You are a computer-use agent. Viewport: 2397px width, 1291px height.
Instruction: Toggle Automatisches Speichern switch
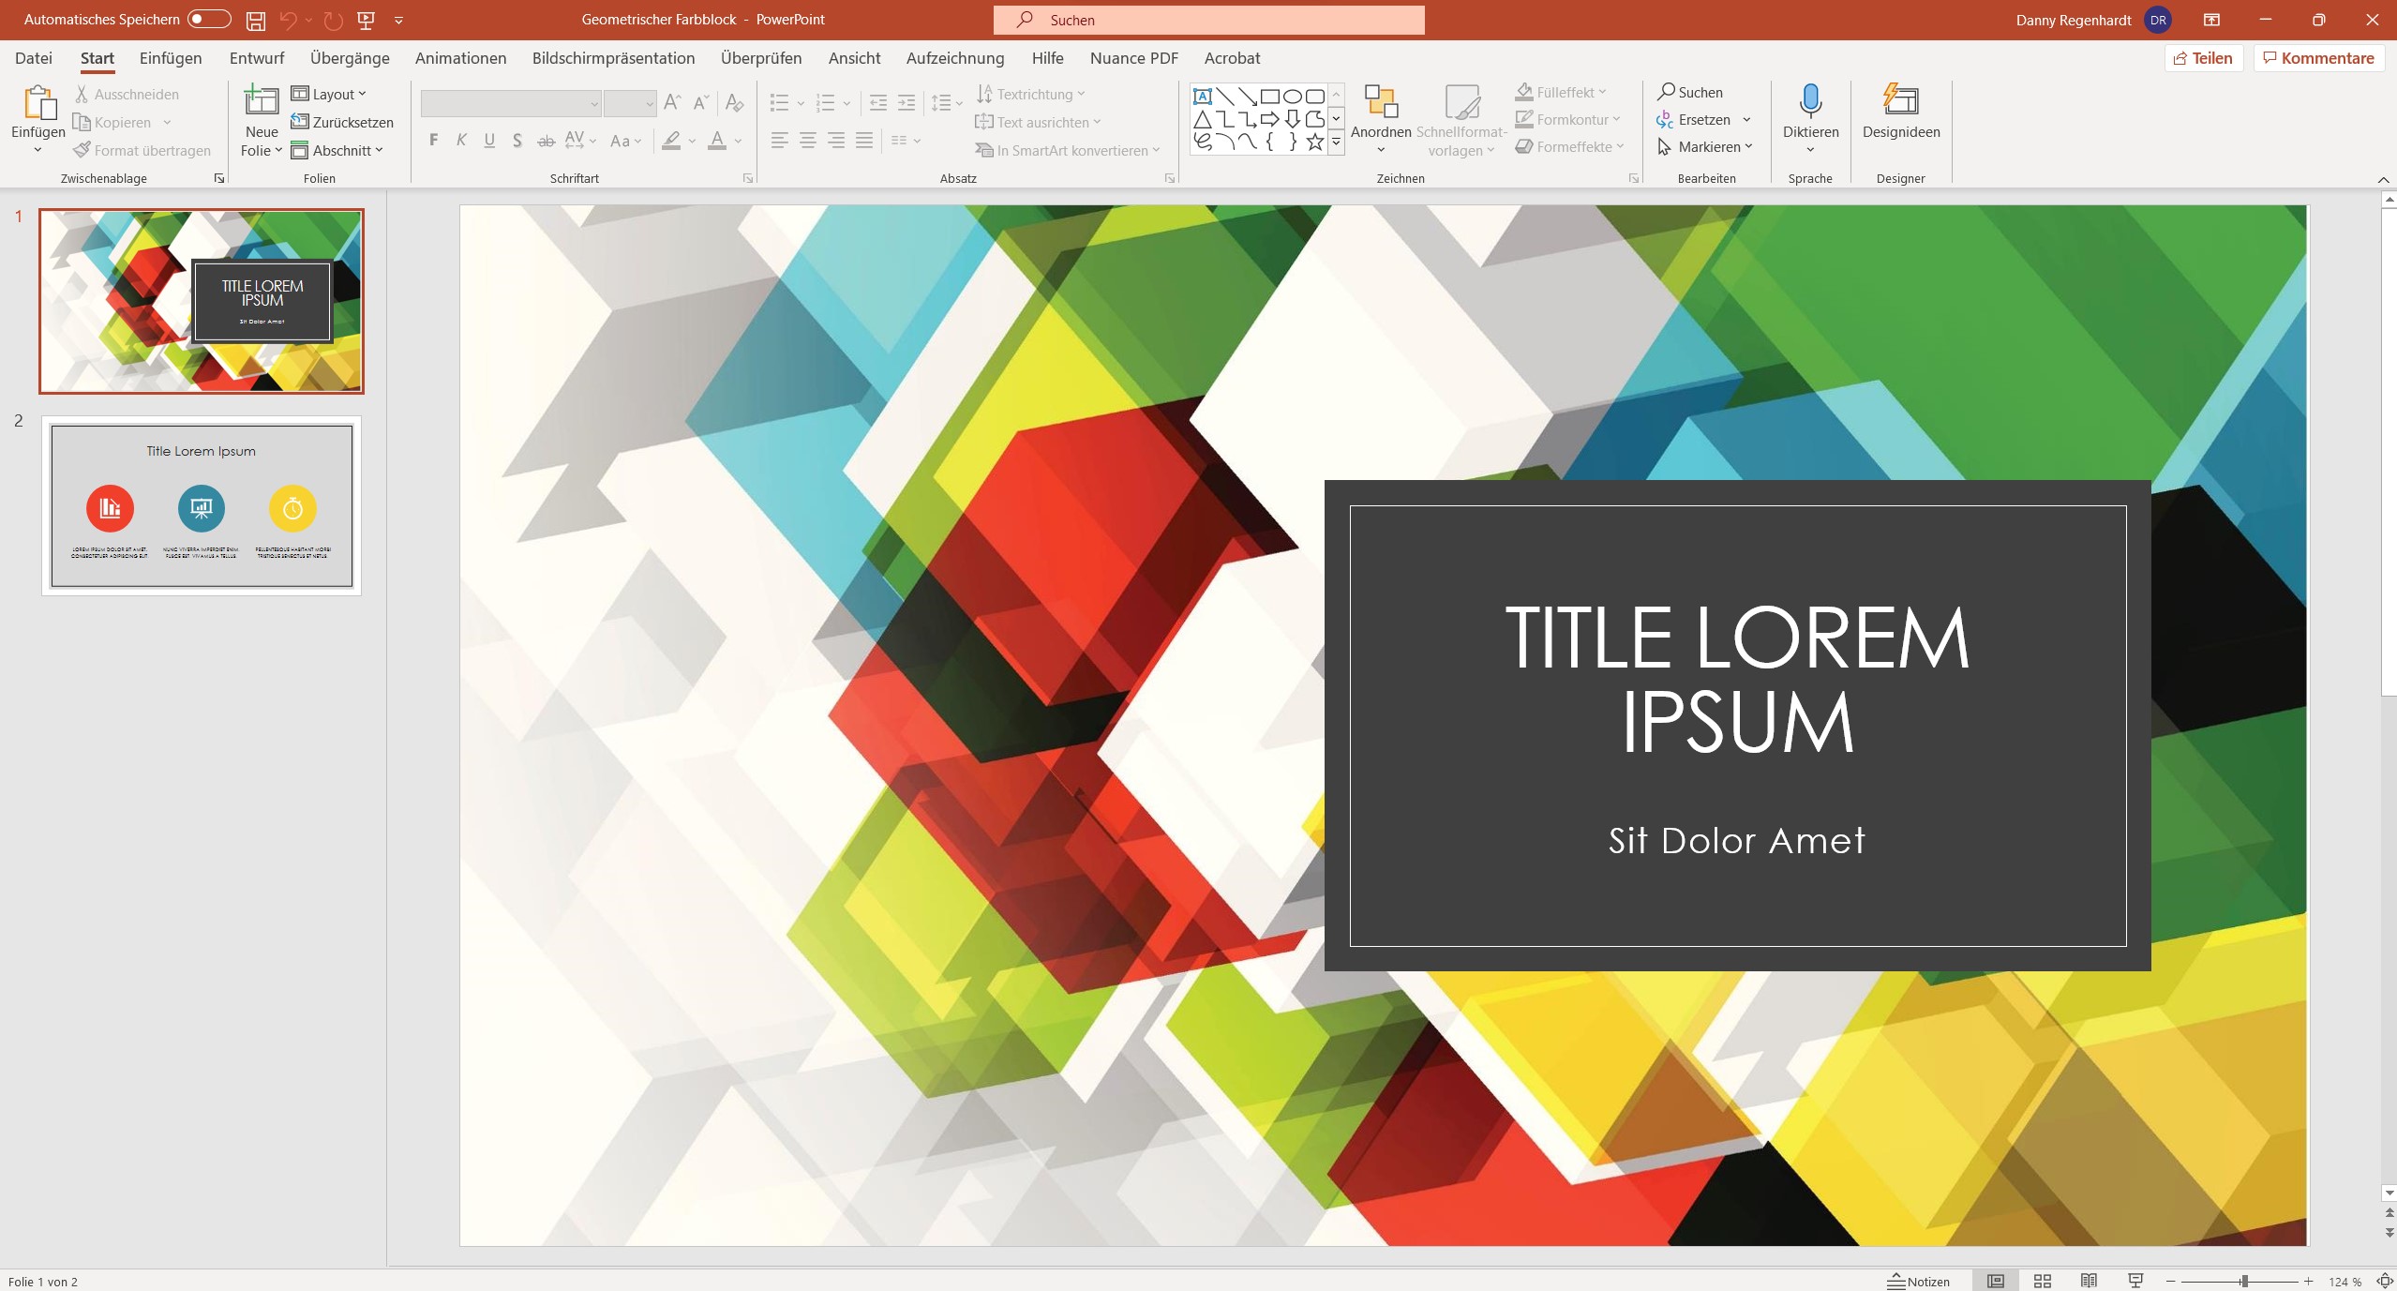[x=209, y=20]
